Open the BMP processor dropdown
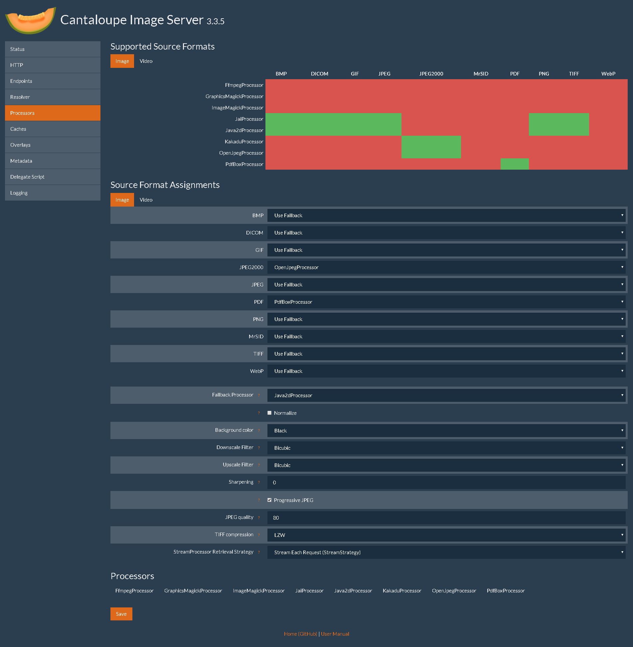The width and height of the screenshot is (633, 647). click(446, 216)
